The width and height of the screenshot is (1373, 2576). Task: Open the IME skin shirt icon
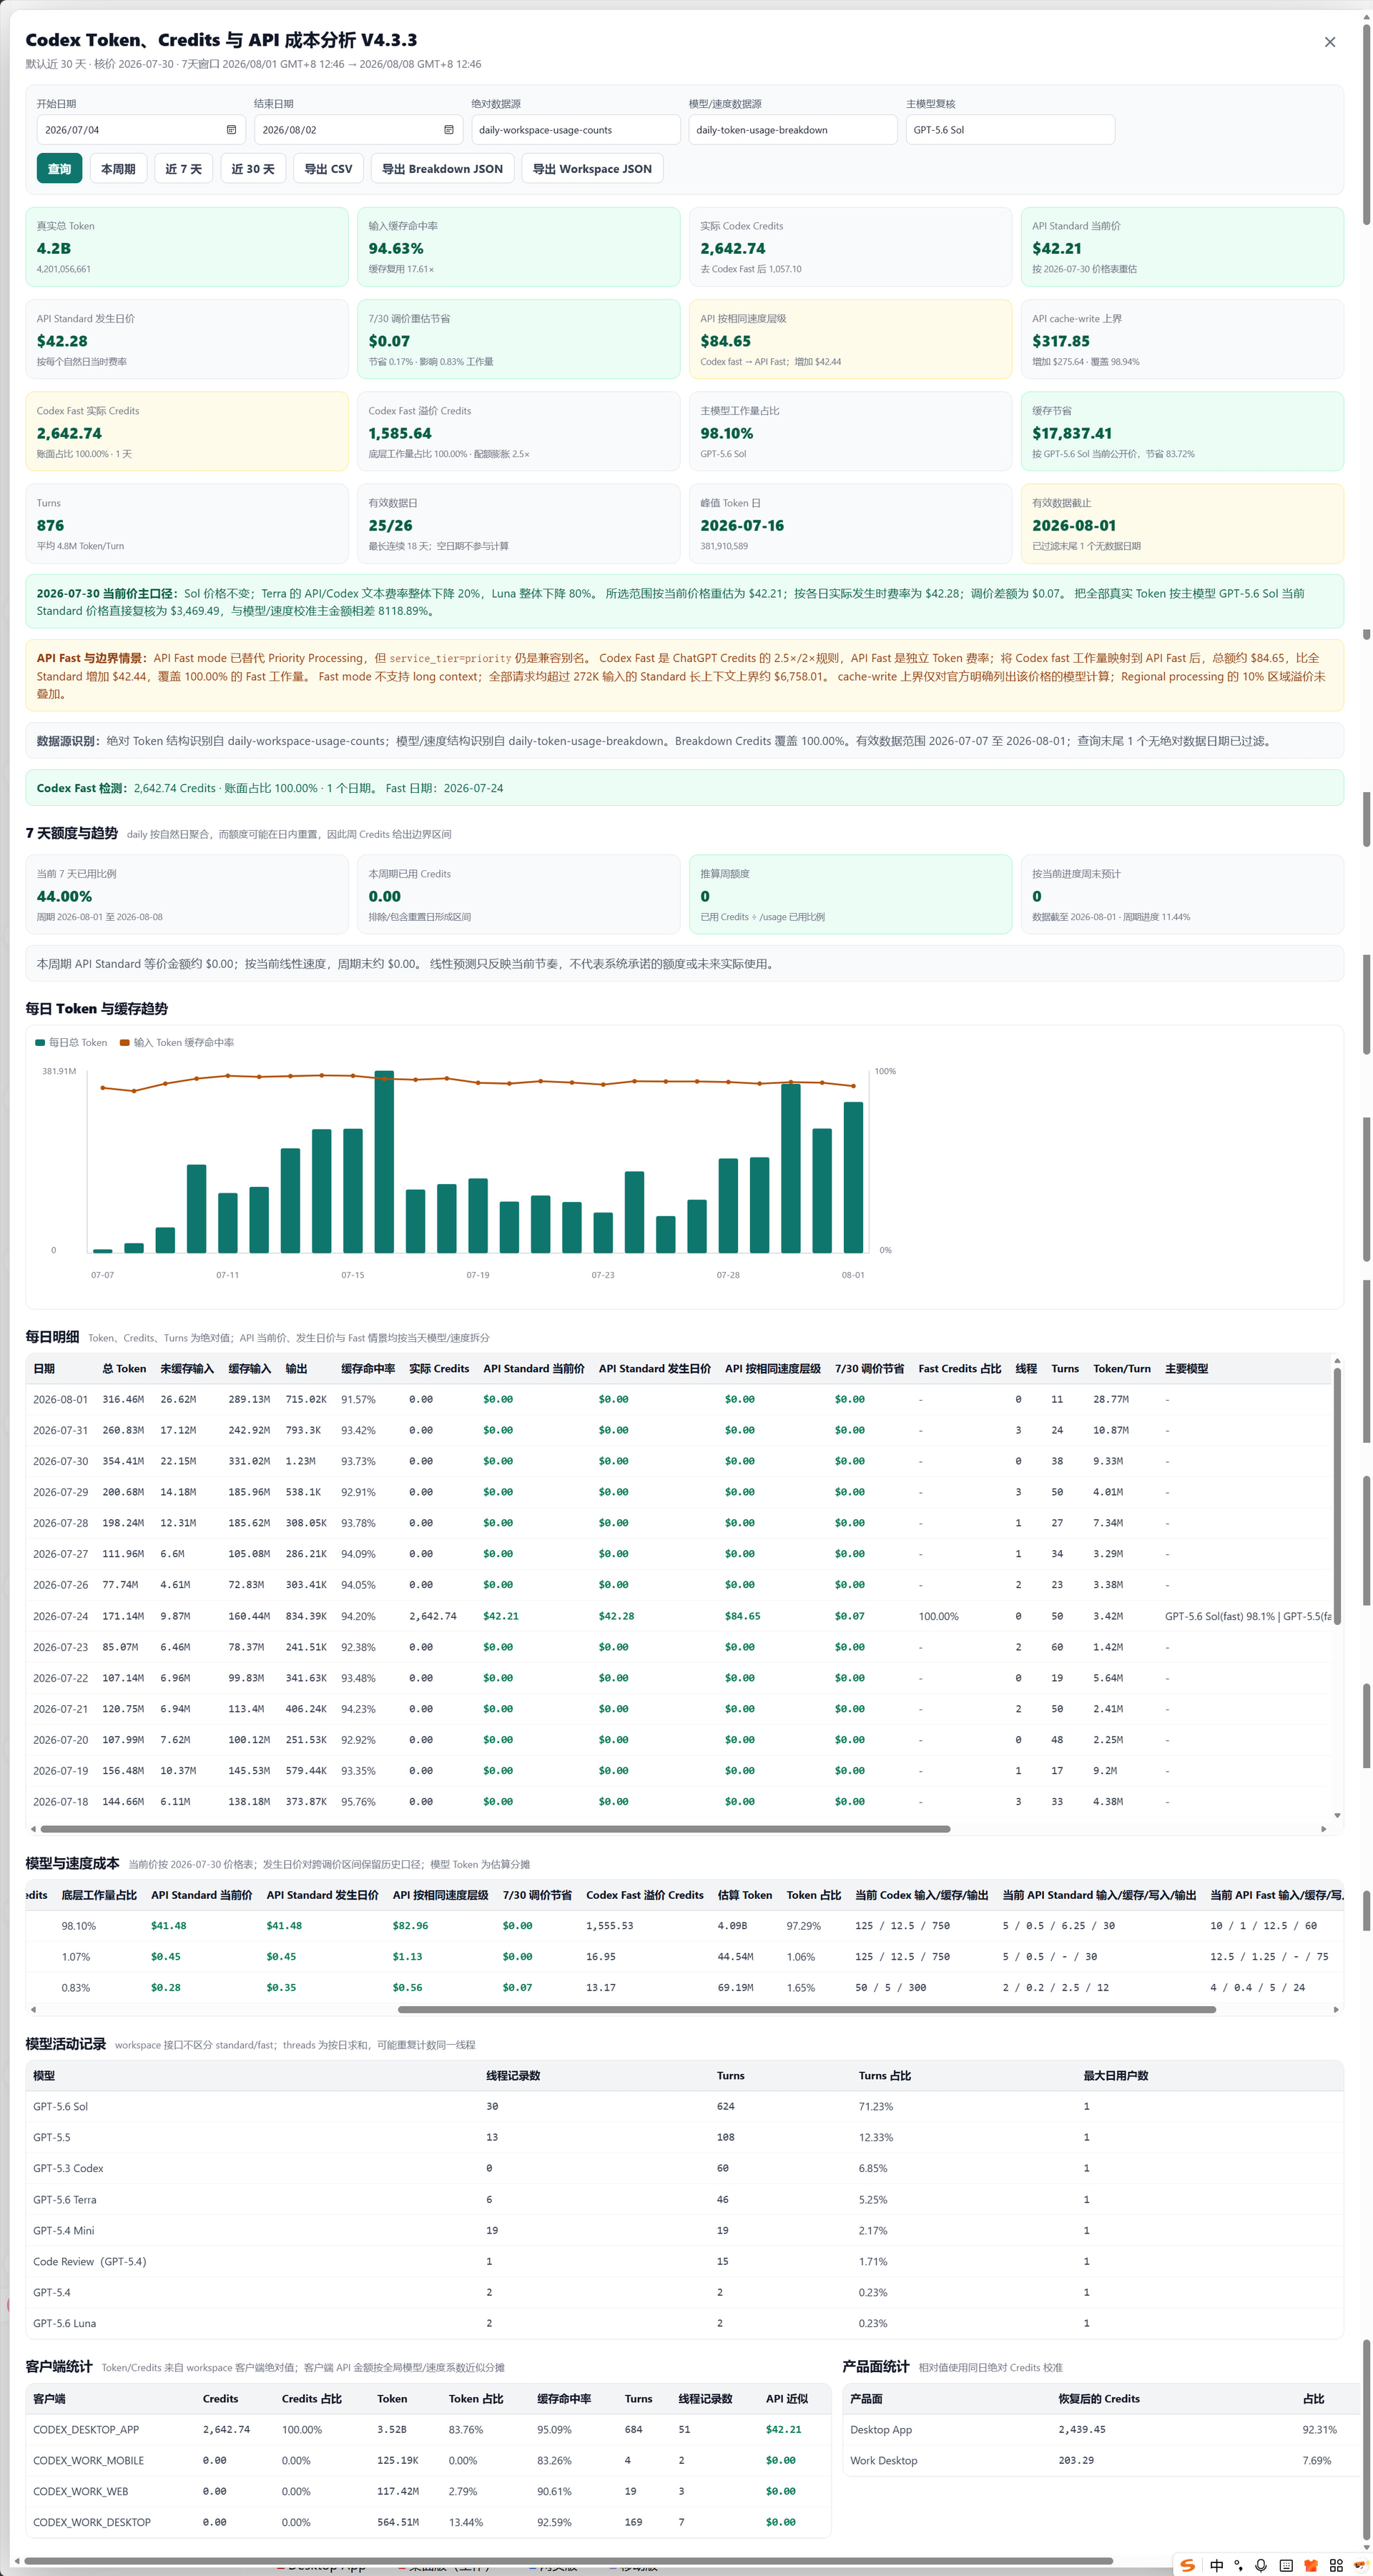[x=1311, y=2565]
